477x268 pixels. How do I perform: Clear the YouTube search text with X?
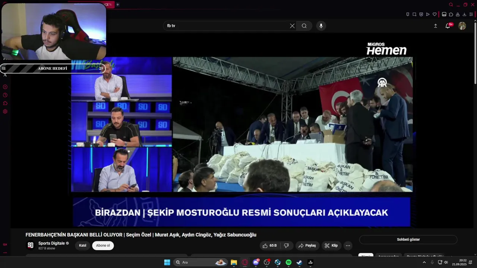tap(292, 26)
